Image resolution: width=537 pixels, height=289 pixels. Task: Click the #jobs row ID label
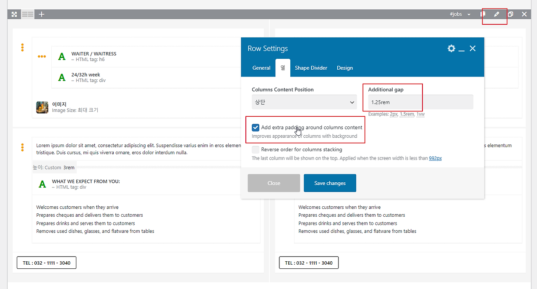point(456,14)
